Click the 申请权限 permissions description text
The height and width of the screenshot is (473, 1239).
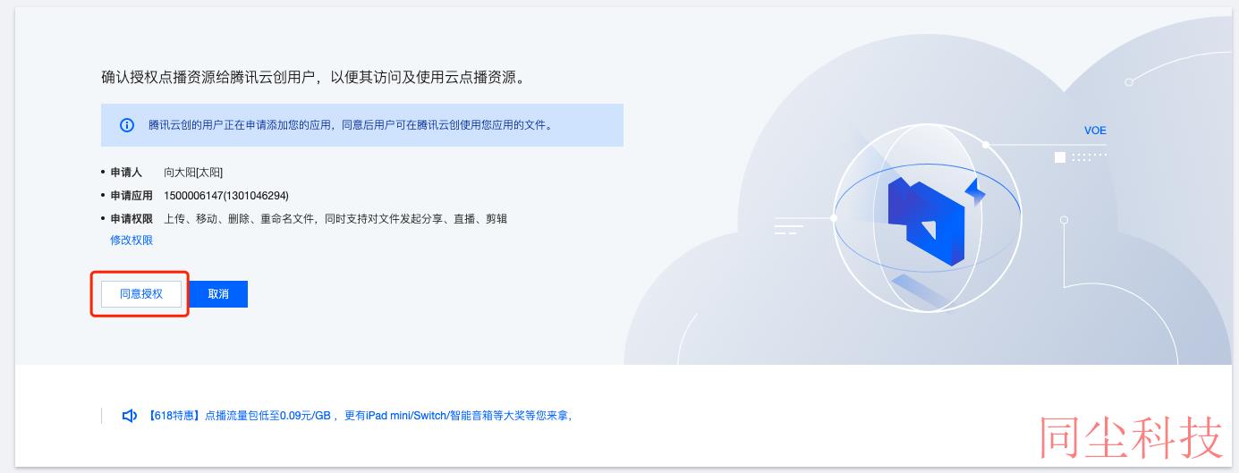335,219
